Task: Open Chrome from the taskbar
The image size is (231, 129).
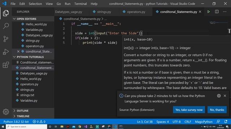Action: 80,126
